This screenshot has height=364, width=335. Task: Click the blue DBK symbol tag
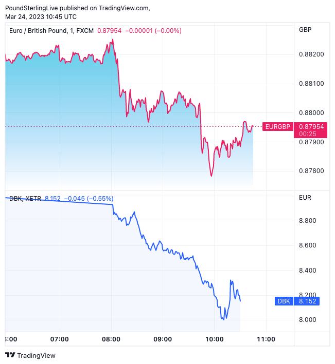[284, 301]
